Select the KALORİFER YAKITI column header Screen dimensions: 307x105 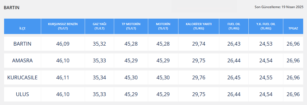point(199,26)
